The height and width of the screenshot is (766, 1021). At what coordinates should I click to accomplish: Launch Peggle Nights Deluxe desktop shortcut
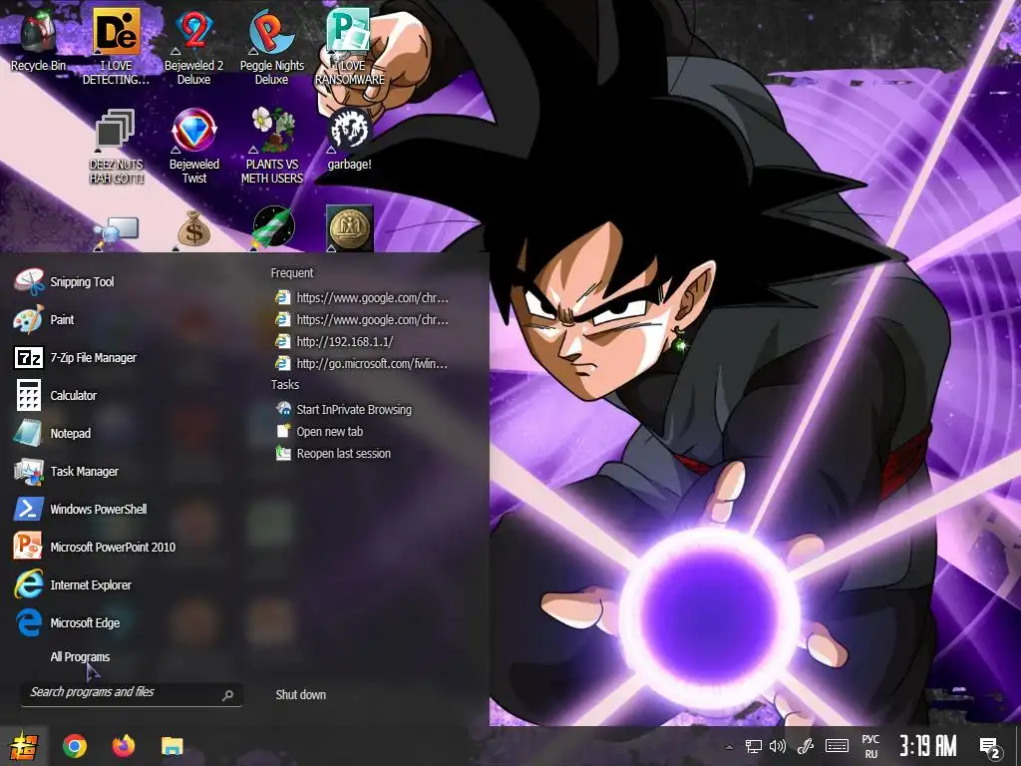click(271, 47)
